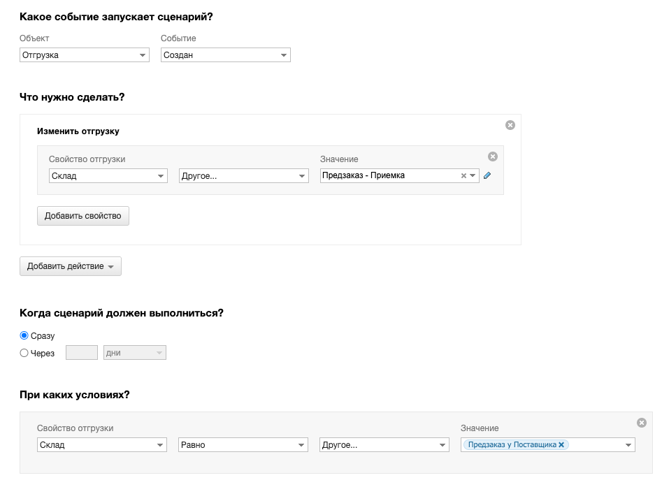Open the 'дни' time unit dropdown
662x480 pixels.
point(135,354)
